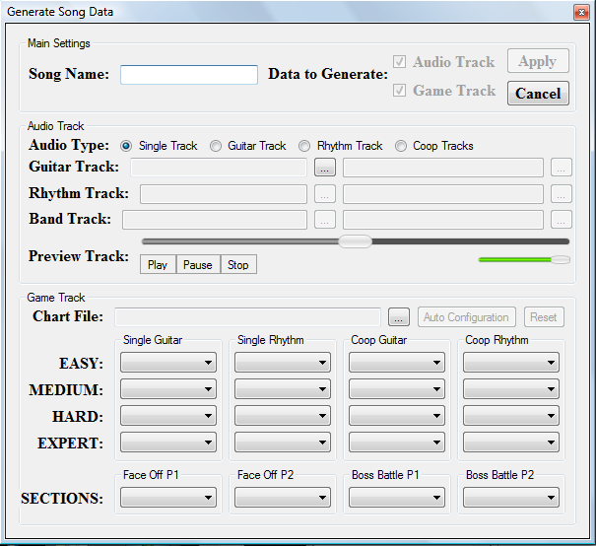Select the Guitar Track audio type

(216, 146)
